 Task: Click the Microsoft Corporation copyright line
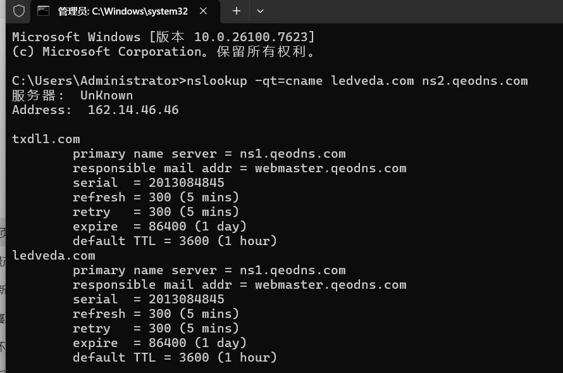163,52
